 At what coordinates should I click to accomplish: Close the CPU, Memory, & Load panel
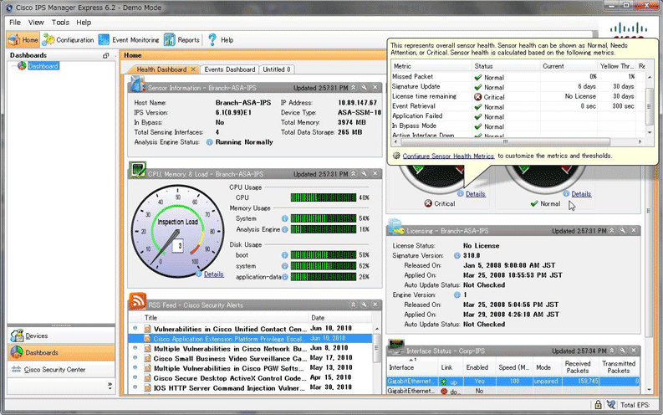(375, 172)
